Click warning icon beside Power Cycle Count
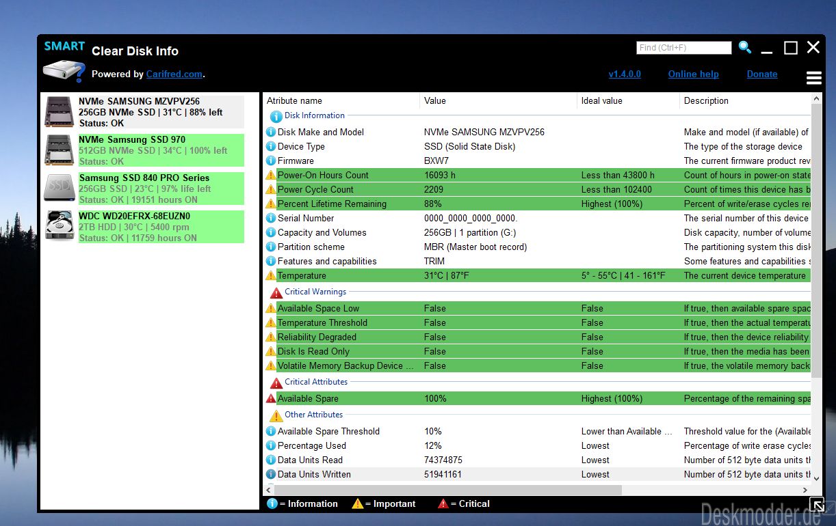836x526 pixels. pyautogui.click(x=271, y=189)
